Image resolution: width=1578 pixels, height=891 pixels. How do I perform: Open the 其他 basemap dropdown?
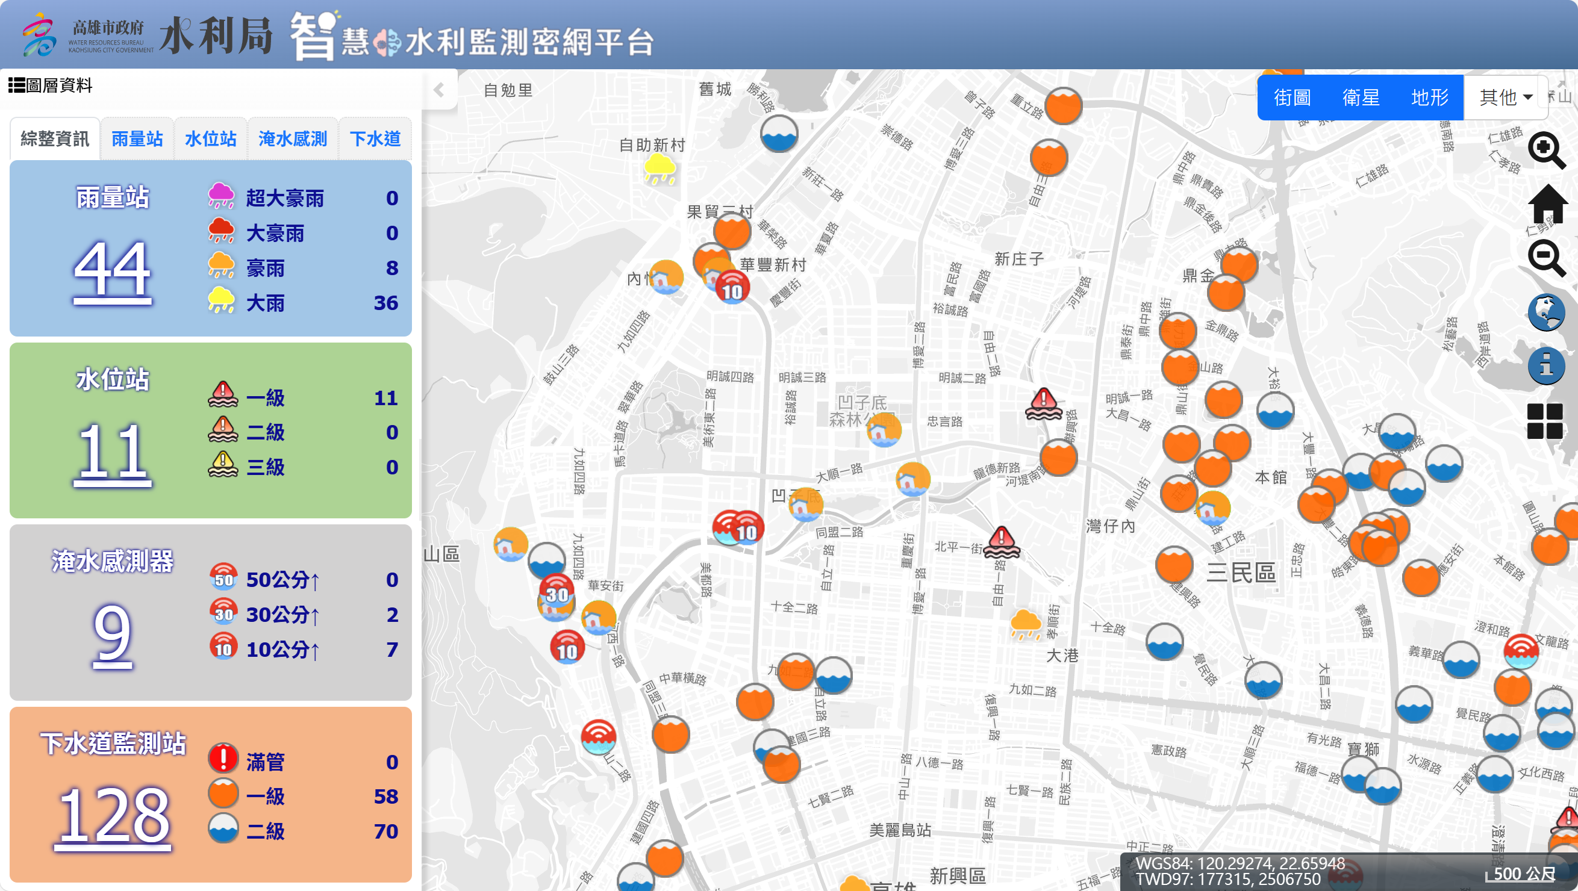(x=1504, y=96)
